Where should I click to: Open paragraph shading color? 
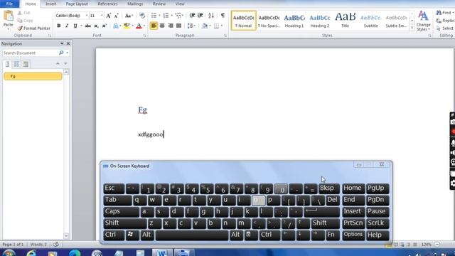click(x=205, y=26)
